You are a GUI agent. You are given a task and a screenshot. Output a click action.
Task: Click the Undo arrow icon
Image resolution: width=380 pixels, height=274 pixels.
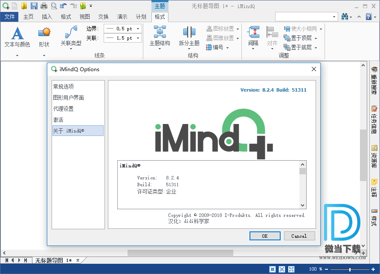click(x=64, y=6)
